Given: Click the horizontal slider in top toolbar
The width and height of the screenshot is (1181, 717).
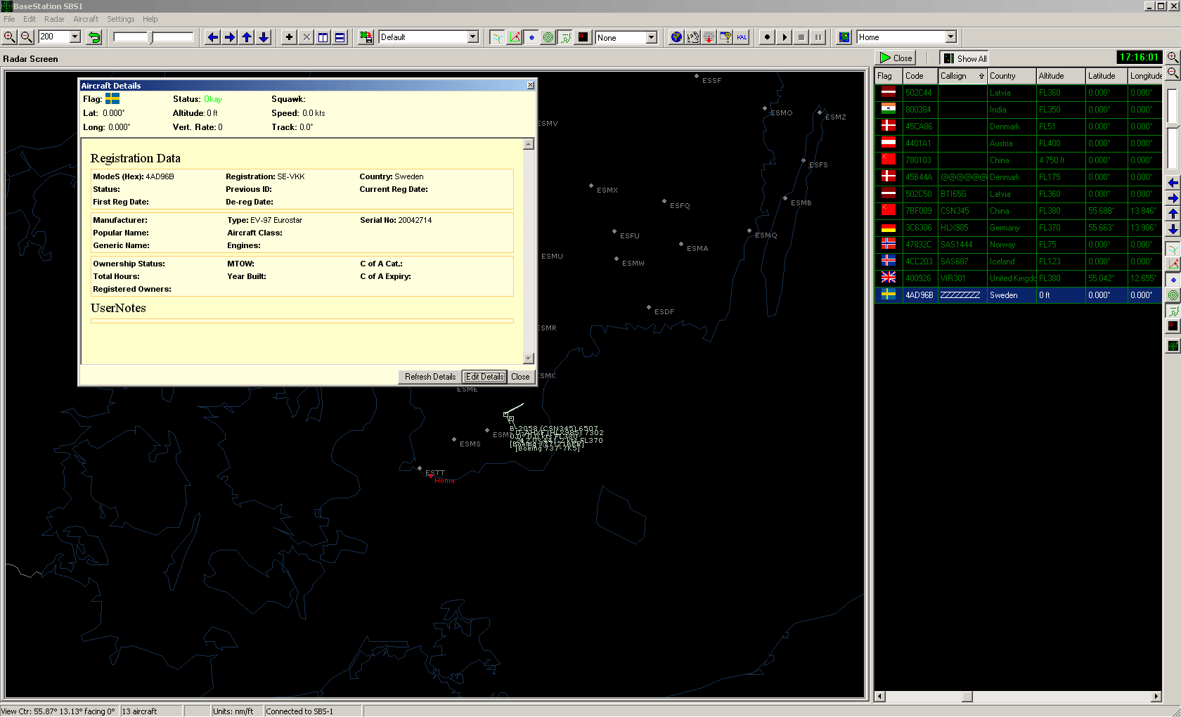Looking at the screenshot, I should (153, 37).
